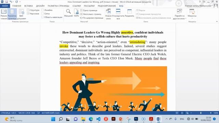The width and height of the screenshot is (219, 123).
Task: Open New window (Новое окно)
Action: pyautogui.click(x=108, y=14)
